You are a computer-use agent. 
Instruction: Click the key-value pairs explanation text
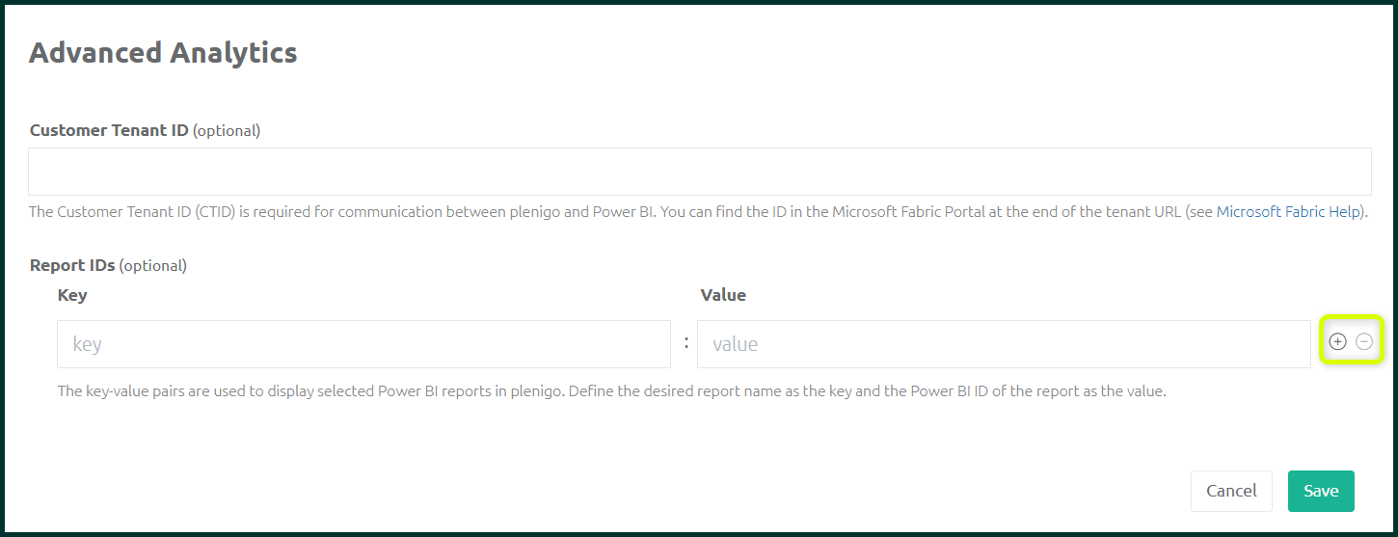click(612, 391)
